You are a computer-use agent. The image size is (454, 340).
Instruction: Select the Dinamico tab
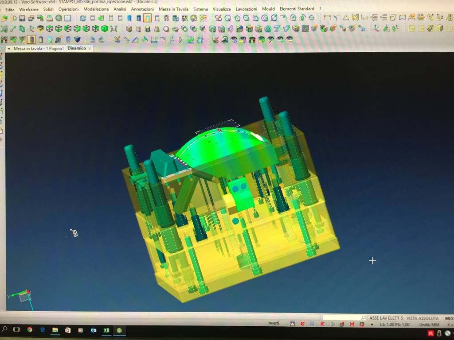tap(77, 48)
